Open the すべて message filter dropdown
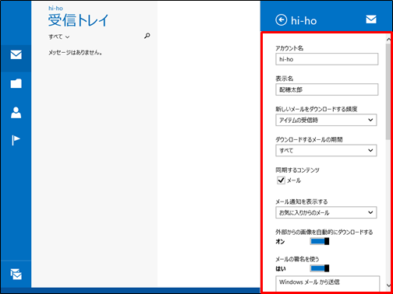Screen dimensions: 393x294 (59, 37)
